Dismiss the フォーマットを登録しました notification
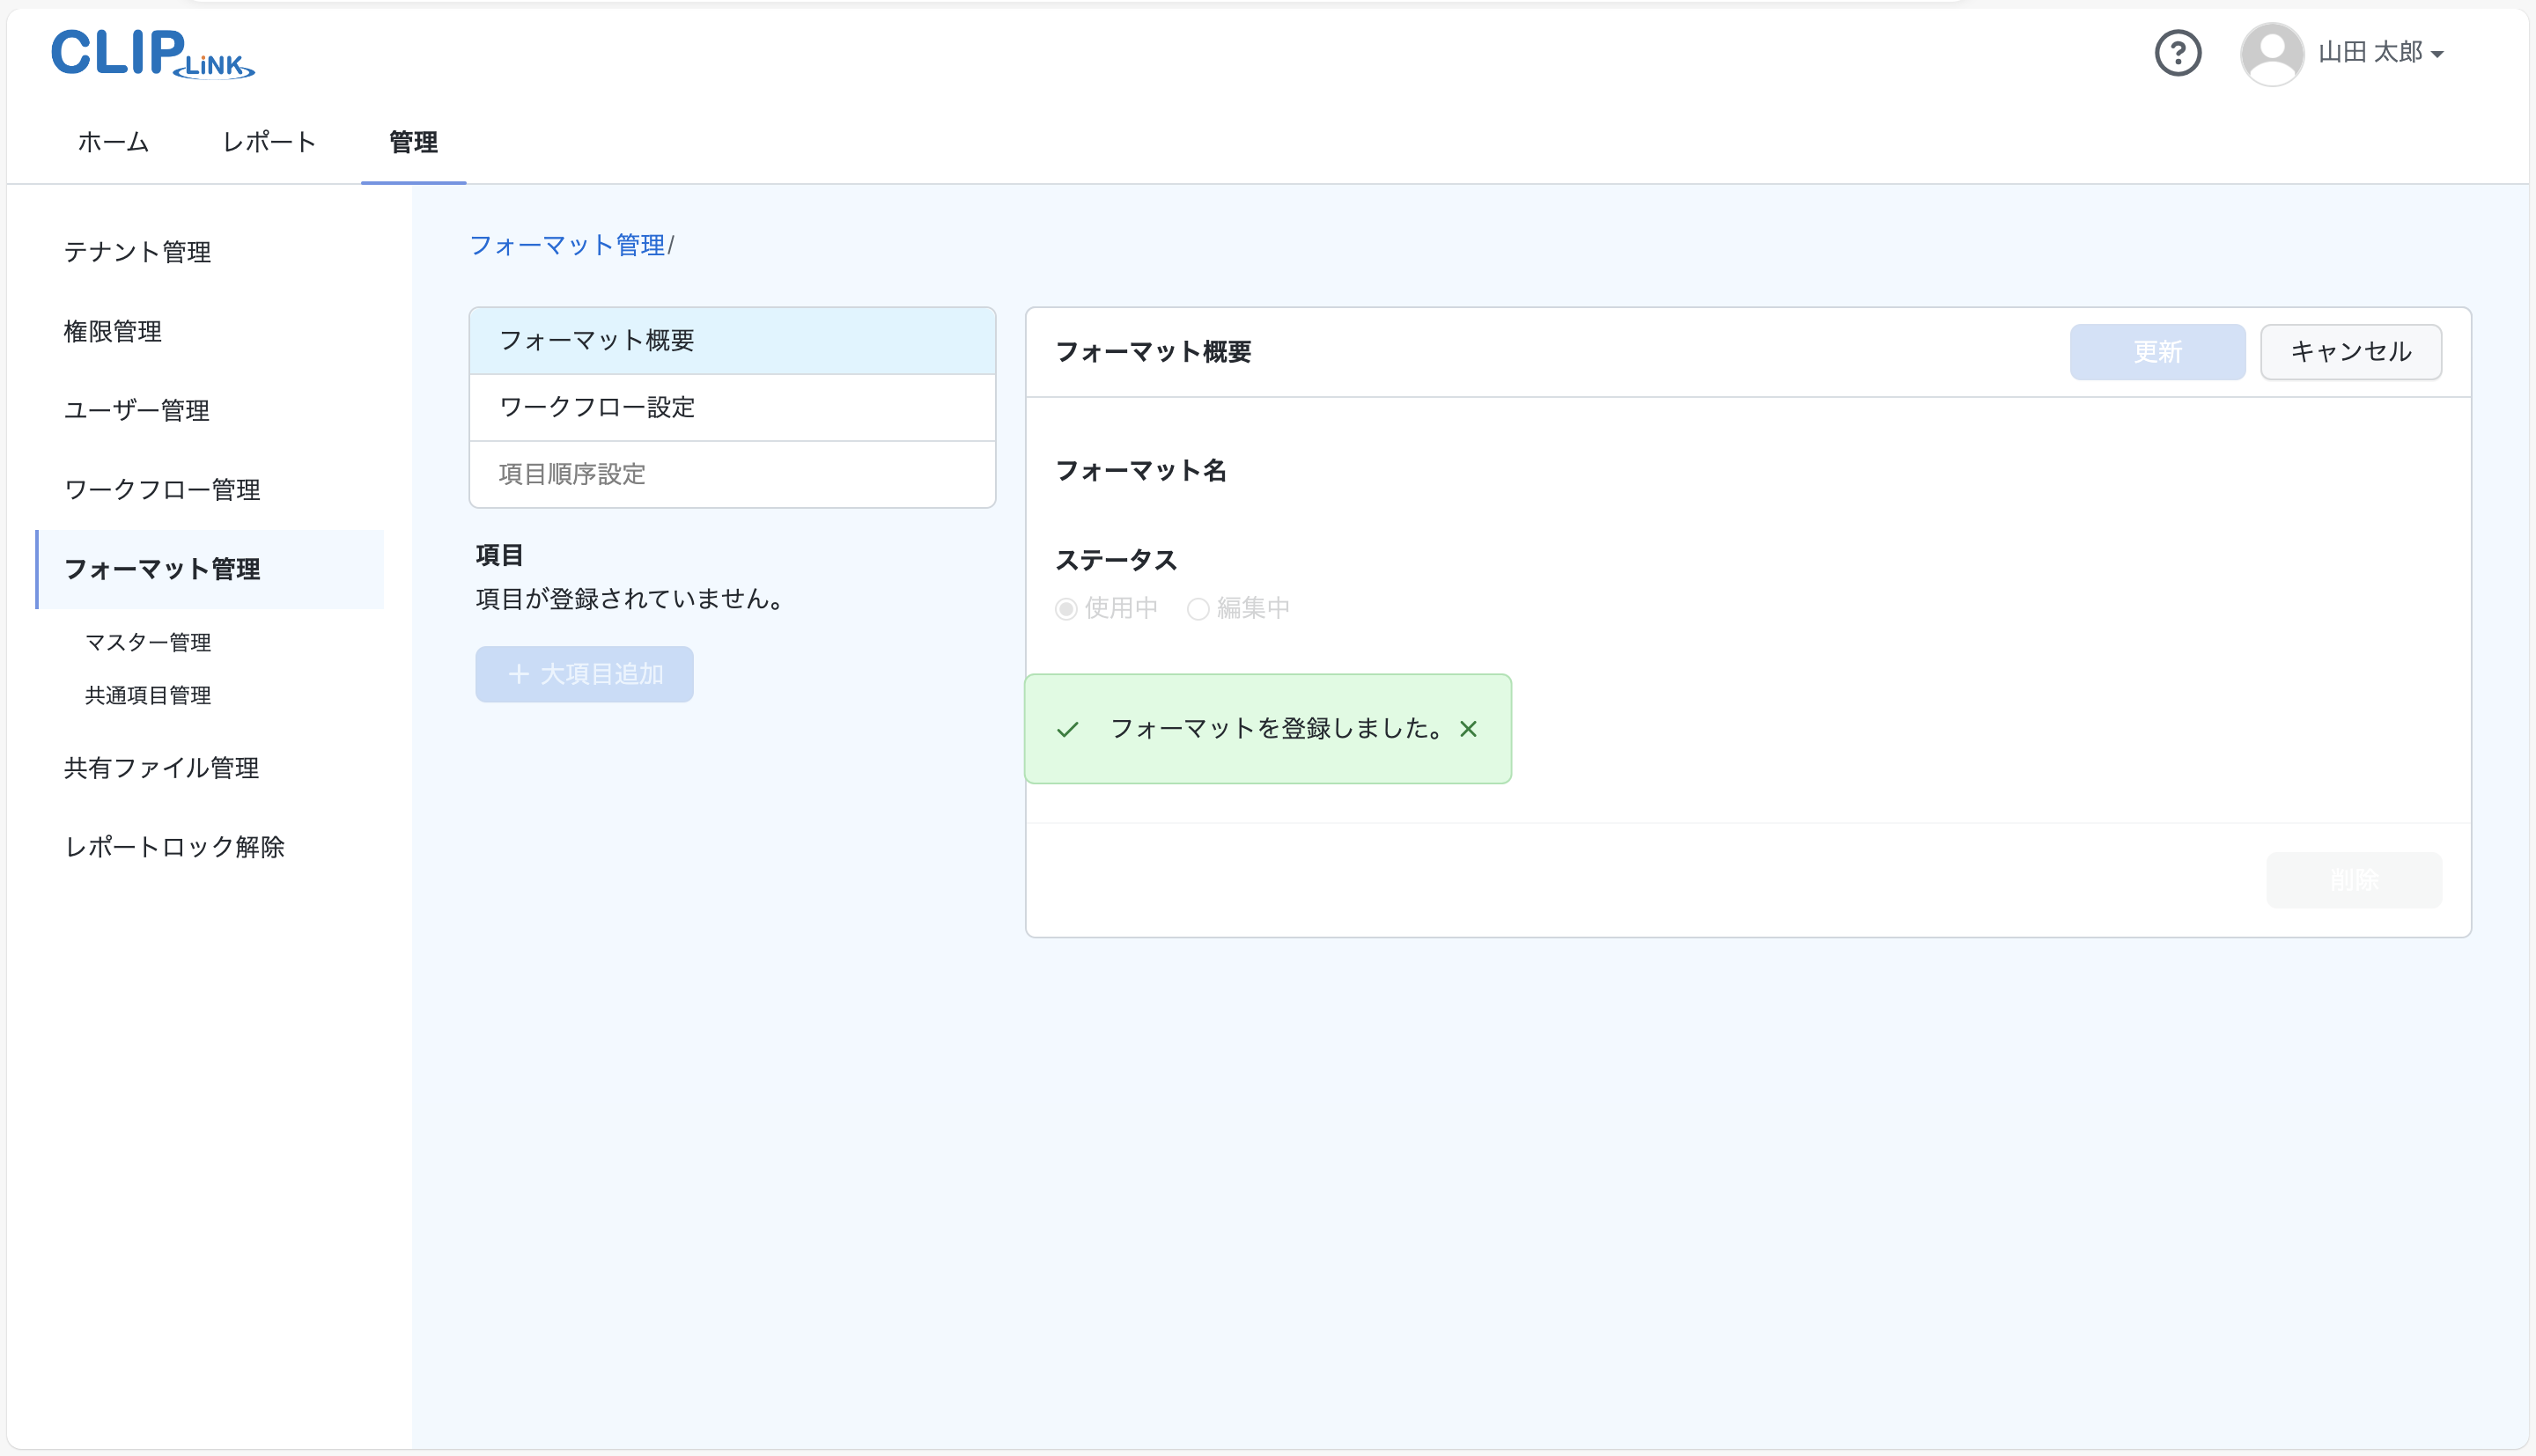The image size is (2536, 1456). pyautogui.click(x=1469, y=729)
